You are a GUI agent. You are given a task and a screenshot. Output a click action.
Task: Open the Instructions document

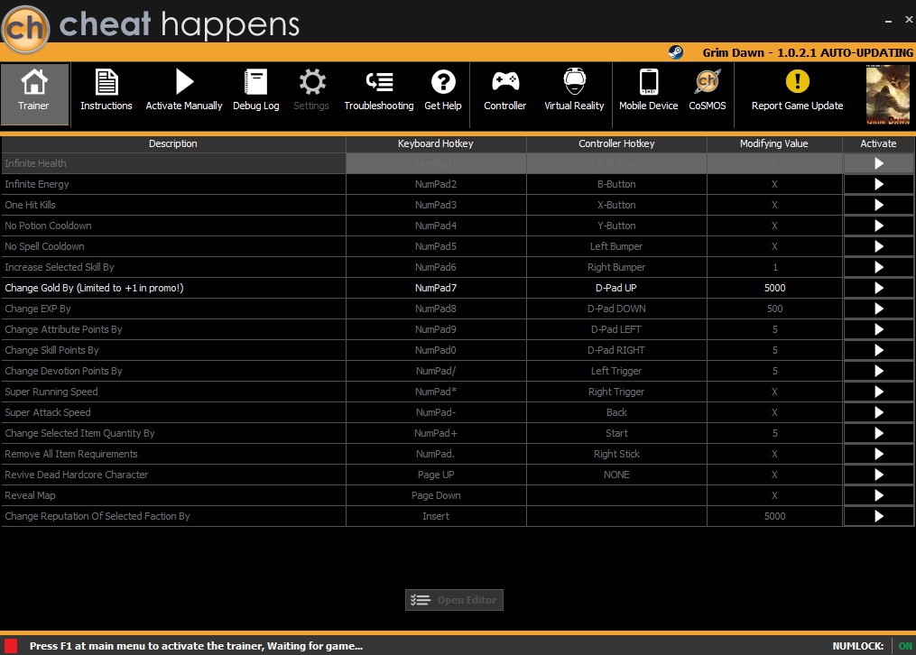pos(106,90)
